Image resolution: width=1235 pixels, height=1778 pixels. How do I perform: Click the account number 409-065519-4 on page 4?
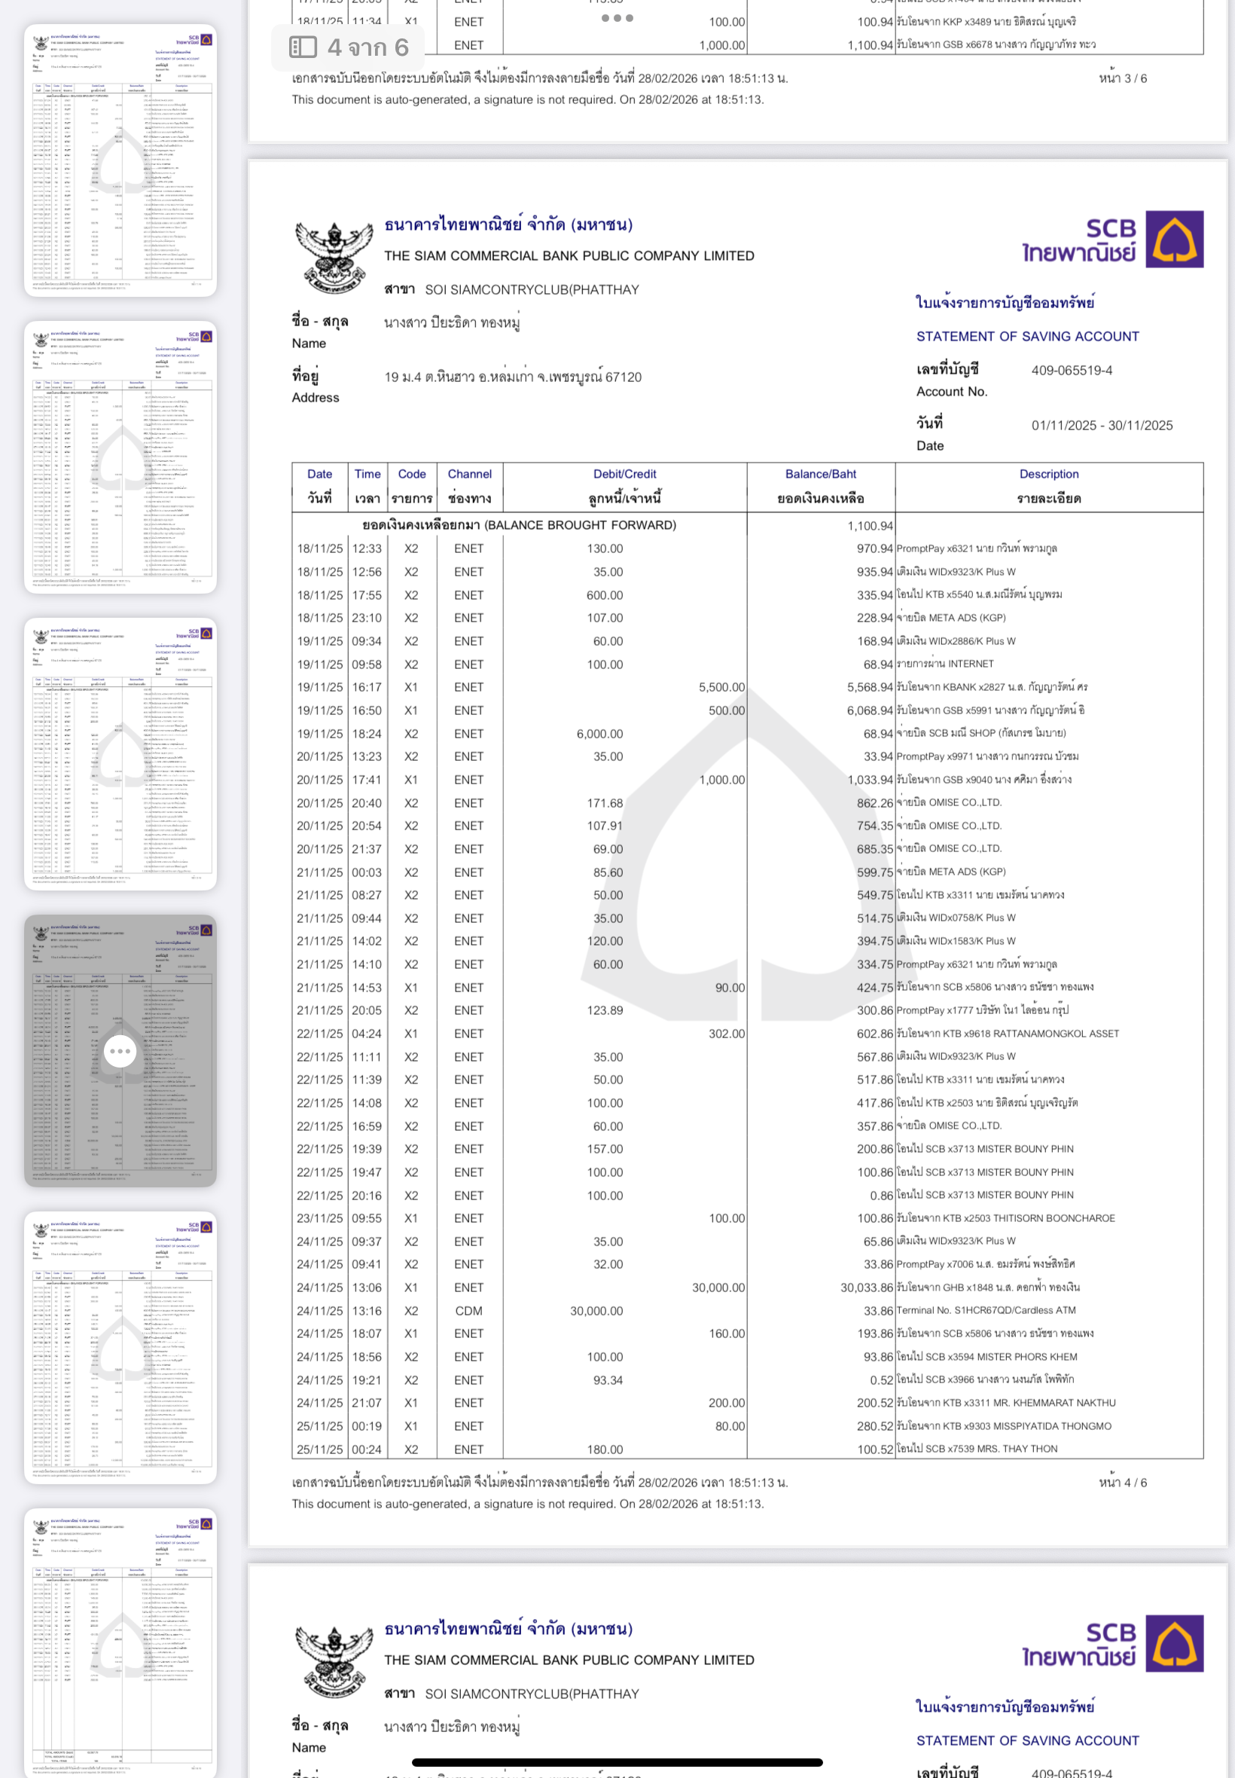click(x=1071, y=370)
